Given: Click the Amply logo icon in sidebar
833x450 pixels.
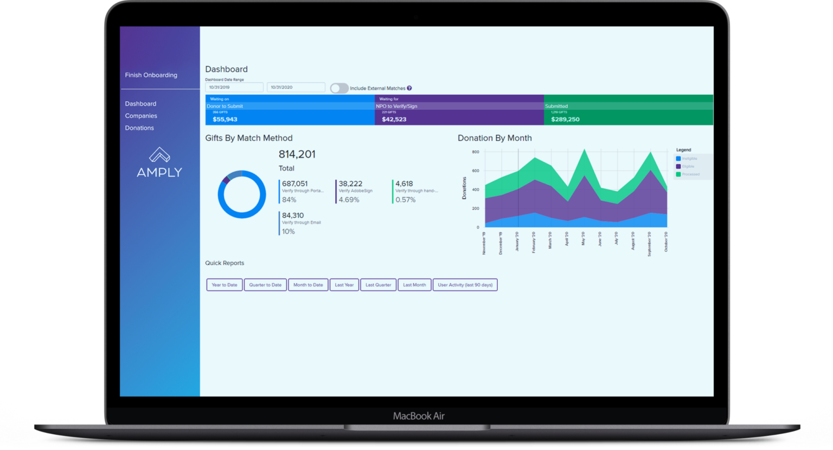Looking at the screenshot, I should tap(159, 155).
